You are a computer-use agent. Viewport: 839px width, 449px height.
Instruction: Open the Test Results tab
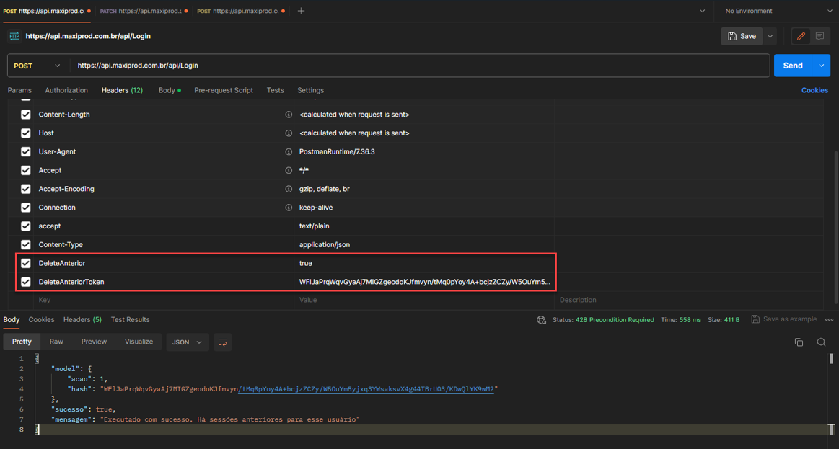pos(130,320)
